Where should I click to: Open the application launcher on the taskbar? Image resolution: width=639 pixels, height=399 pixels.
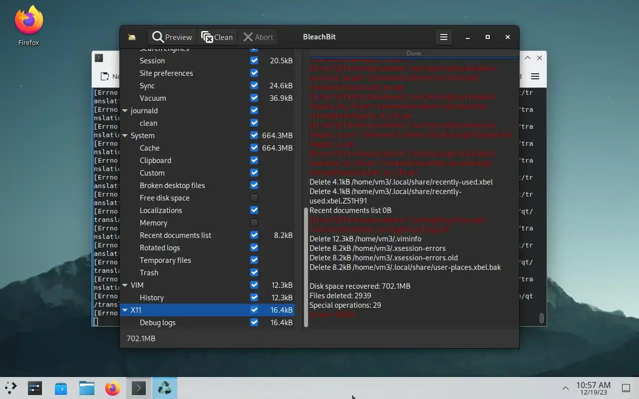click(10, 388)
